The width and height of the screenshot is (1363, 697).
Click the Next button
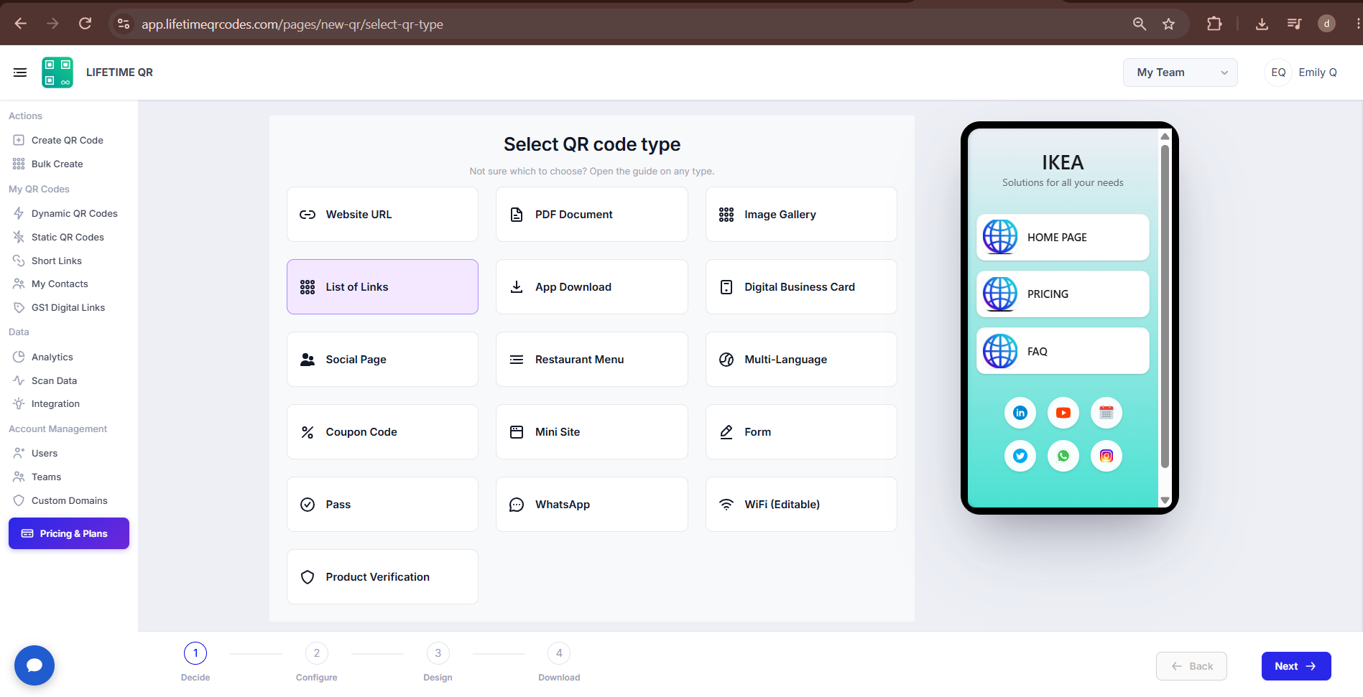tap(1296, 666)
